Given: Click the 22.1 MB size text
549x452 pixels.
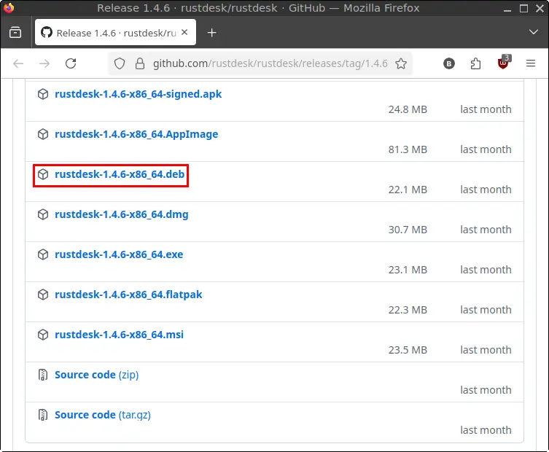Looking at the screenshot, I should [x=408, y=190].
